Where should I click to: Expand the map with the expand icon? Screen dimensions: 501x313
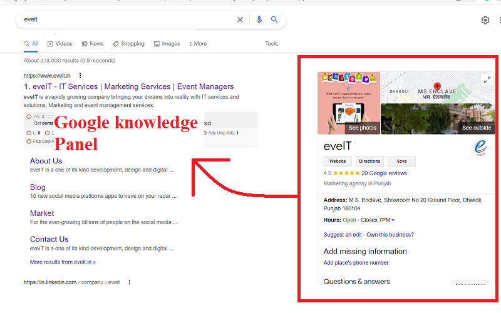pos(487,80)
